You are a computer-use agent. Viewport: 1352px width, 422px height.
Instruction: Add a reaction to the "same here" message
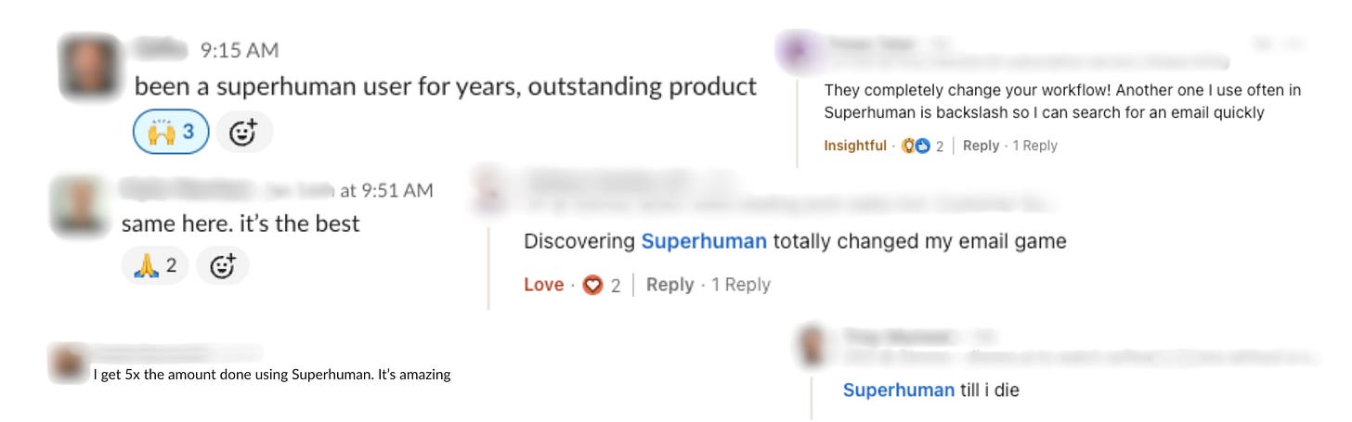pos(222,266)
